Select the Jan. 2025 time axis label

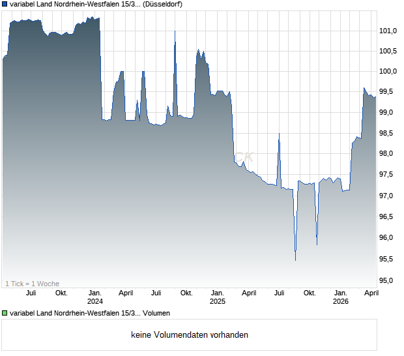click(x=217, y=297)
